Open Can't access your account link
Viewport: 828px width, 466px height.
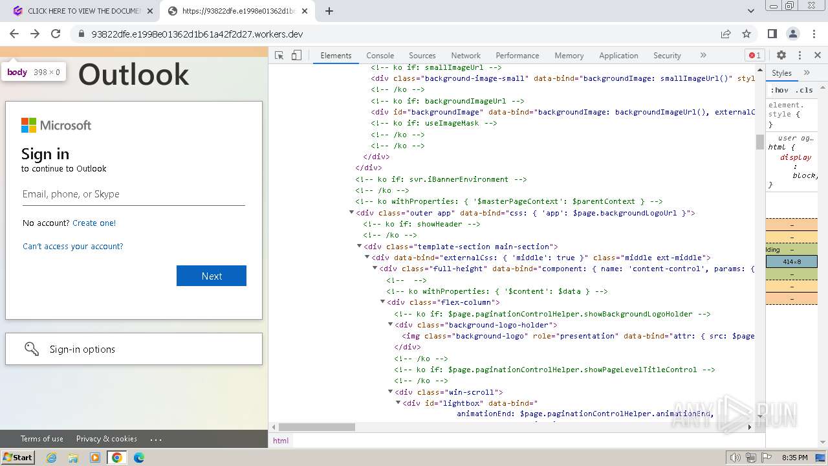click(72, 247)
